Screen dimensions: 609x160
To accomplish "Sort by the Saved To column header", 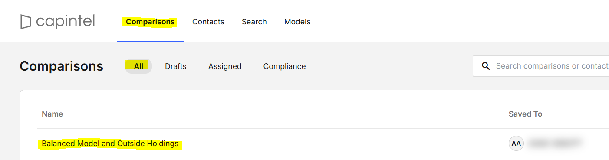I will tap(525, 114).
